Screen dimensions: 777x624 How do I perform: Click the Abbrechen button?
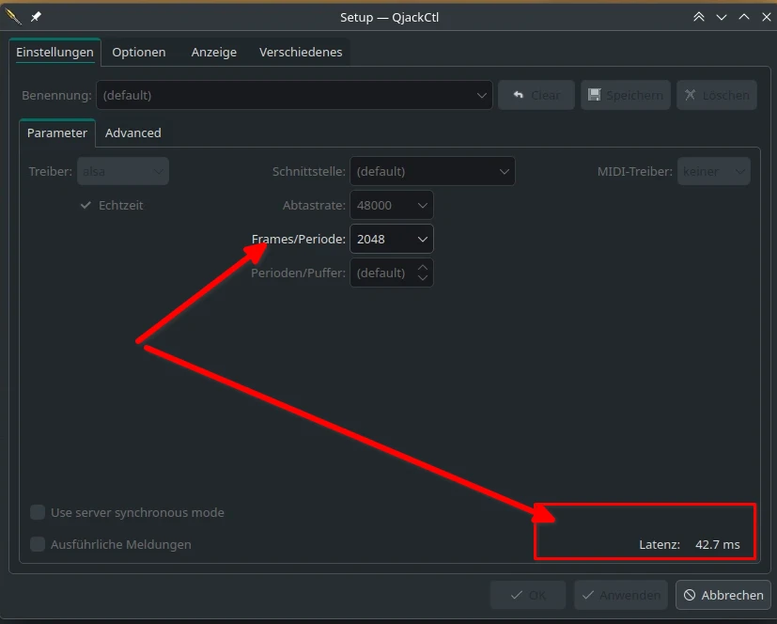(x=723, y=595)
